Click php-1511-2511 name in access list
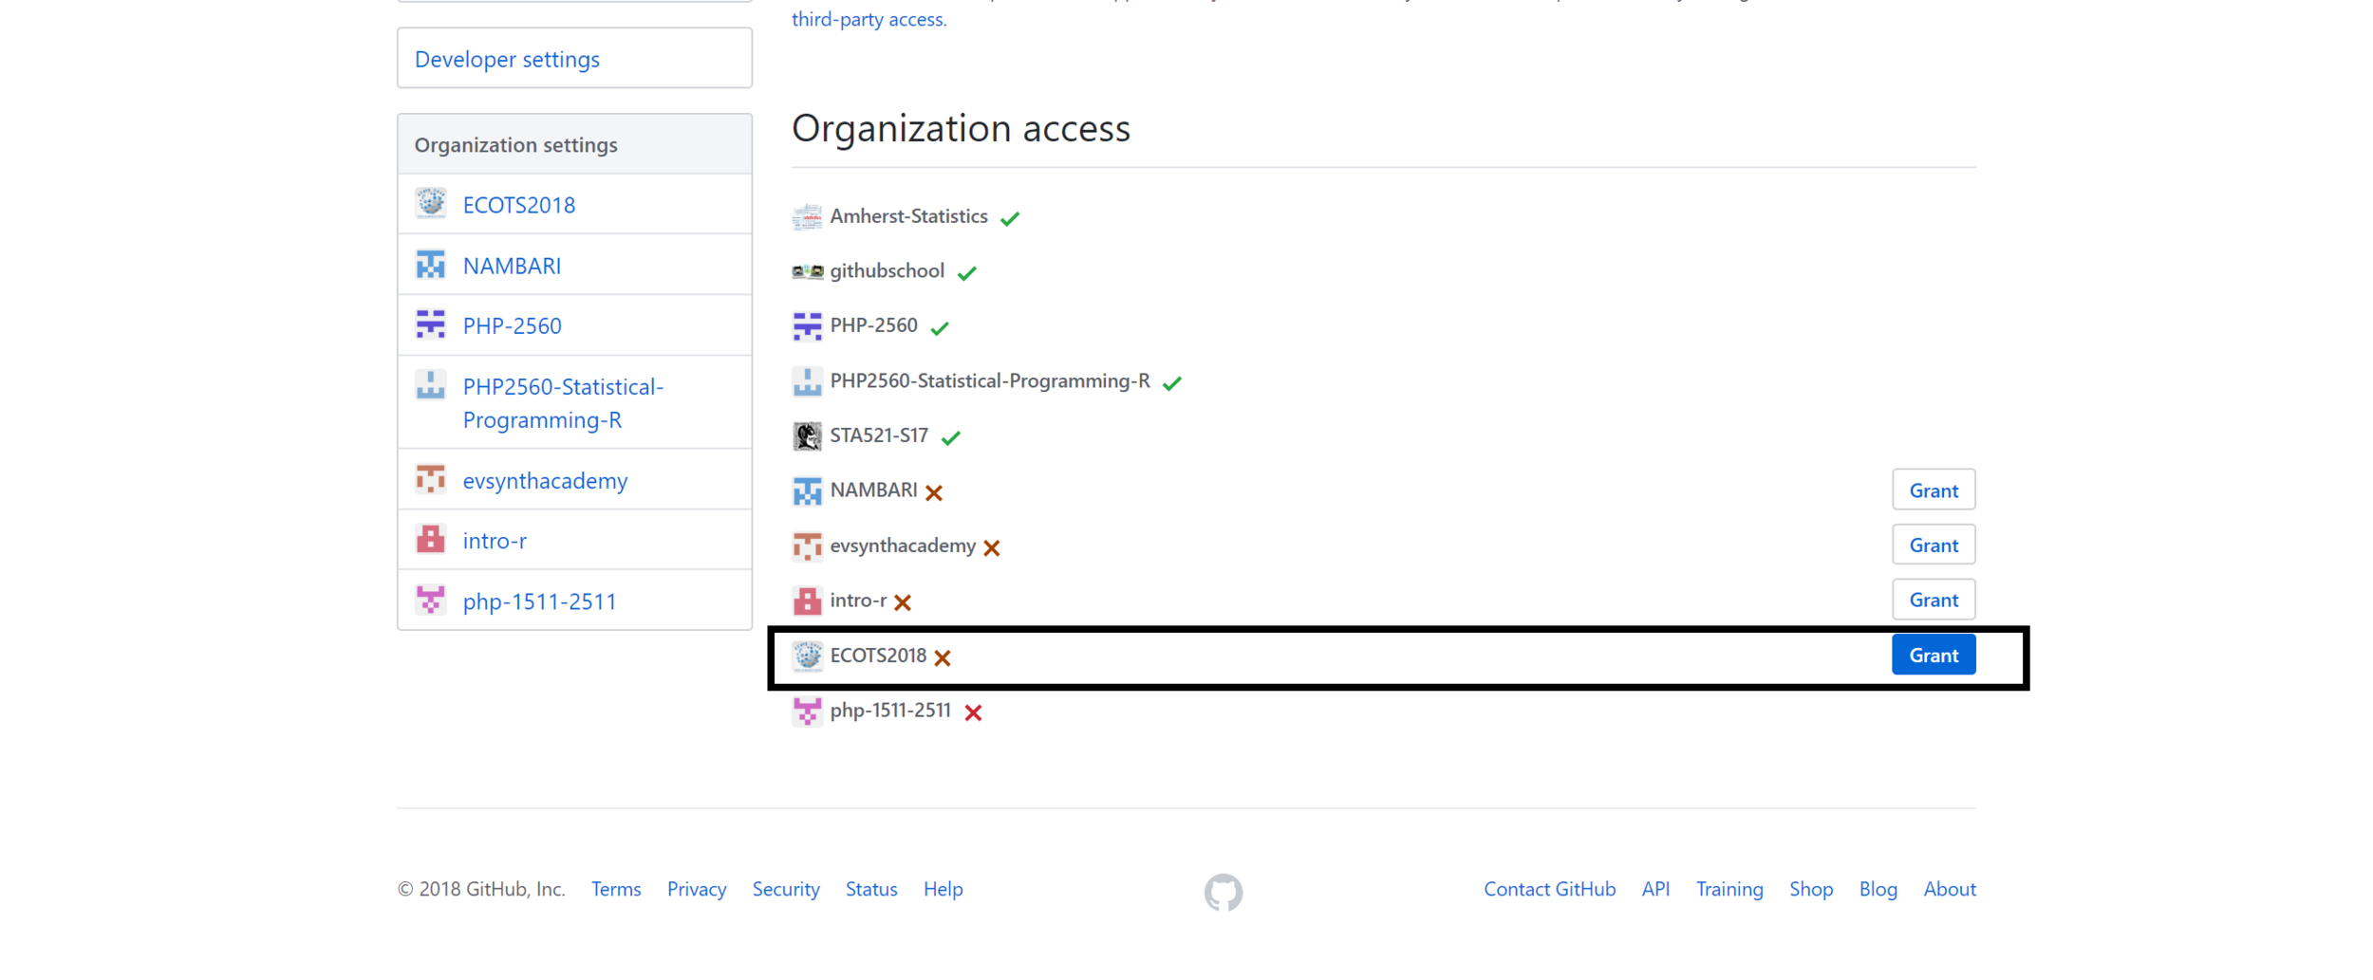Viewport: 2373px width, 980px height. (x=889, y=711)
